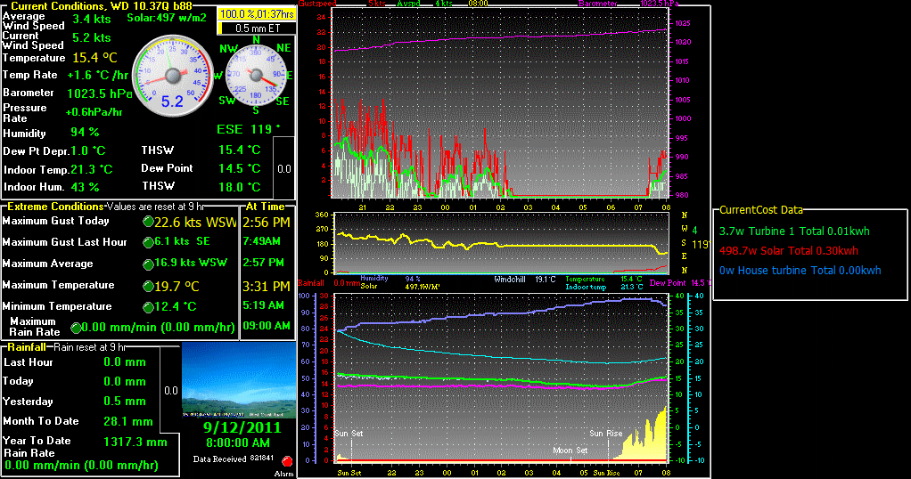Click the Rainfall panel title
The width and height of the screenshot is (911, 479).
(27, 347)
